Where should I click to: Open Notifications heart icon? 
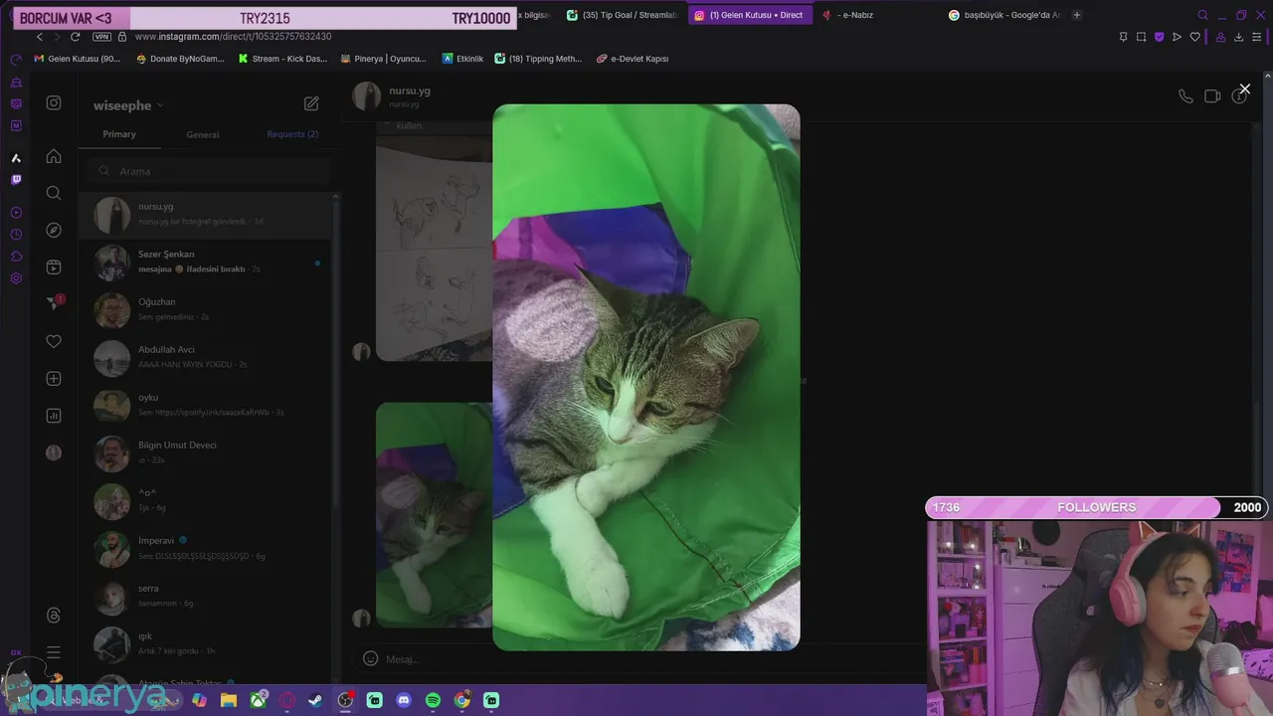coord(54,341)
